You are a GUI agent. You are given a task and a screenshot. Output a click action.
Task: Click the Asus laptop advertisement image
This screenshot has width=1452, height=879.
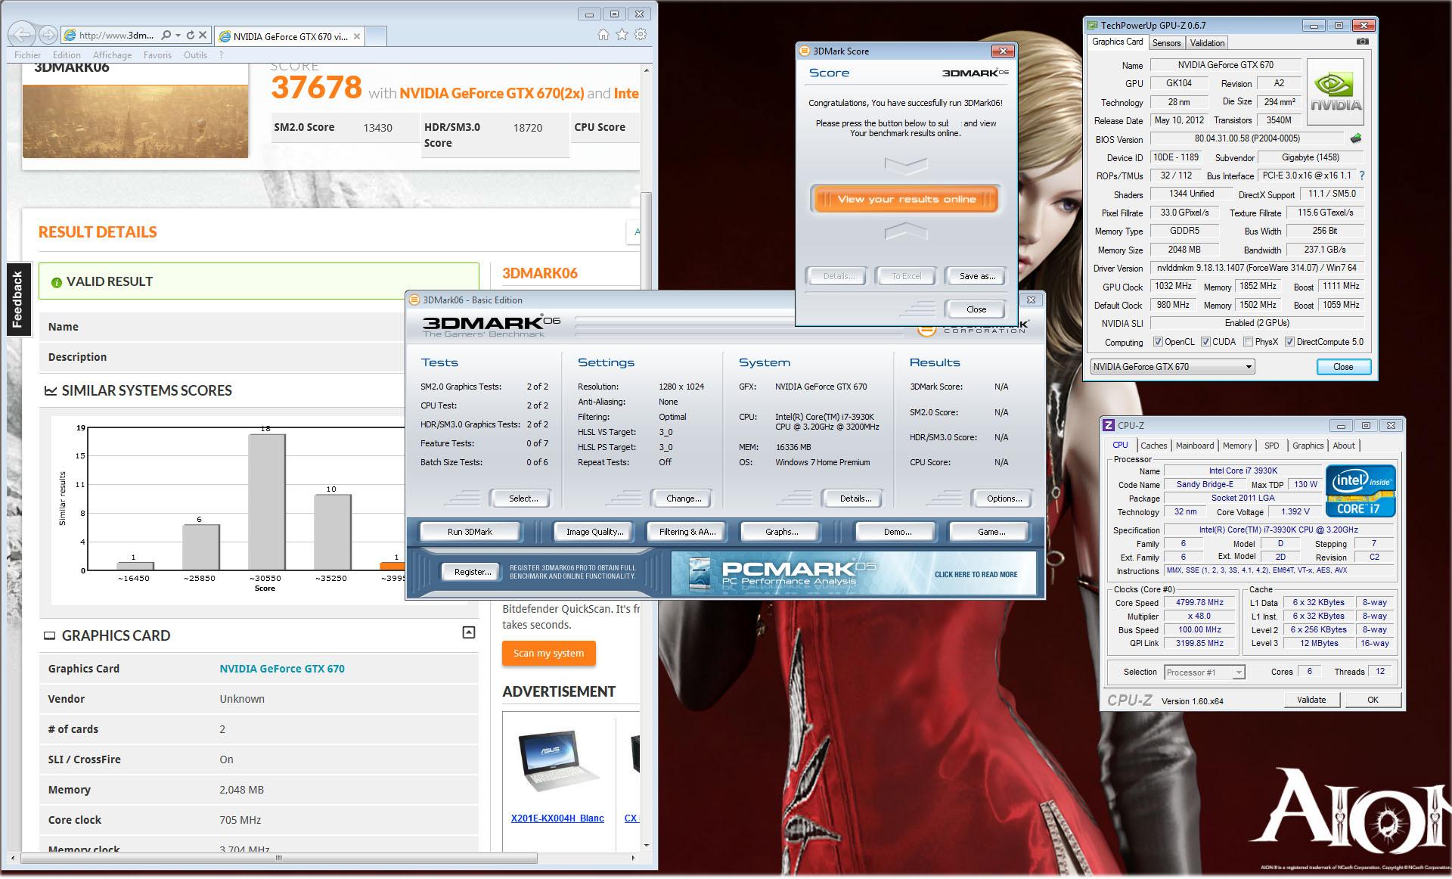pyautogui.click(x=558, y=763)
